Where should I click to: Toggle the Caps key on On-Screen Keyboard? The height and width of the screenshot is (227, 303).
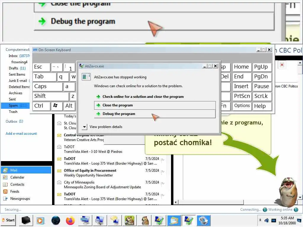47,87
